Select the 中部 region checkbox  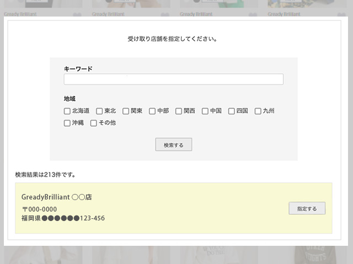pyautogui.click(x=153, y=111)
